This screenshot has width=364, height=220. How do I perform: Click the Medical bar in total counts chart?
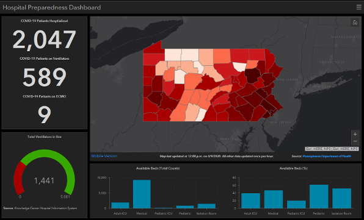click(142, 194)
